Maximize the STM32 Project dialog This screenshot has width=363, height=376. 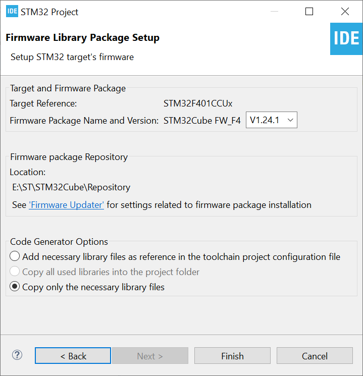point(309,11)
